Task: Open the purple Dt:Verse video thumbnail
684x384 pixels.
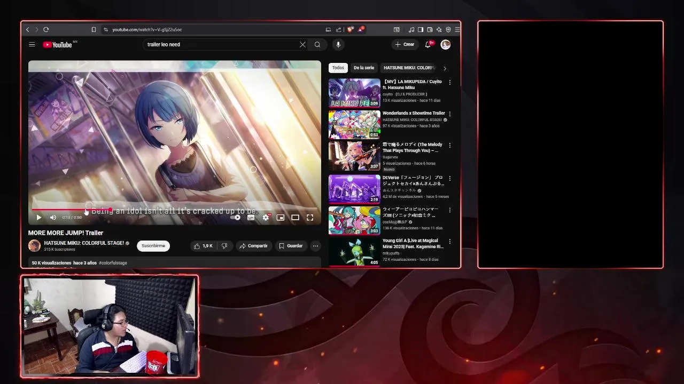Action: click(354, 189)
